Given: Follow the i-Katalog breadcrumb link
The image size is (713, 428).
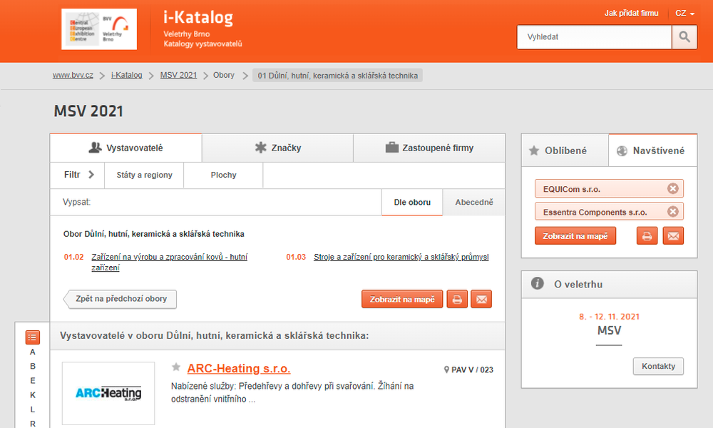Looking at the screenshot, I should 126,75.
